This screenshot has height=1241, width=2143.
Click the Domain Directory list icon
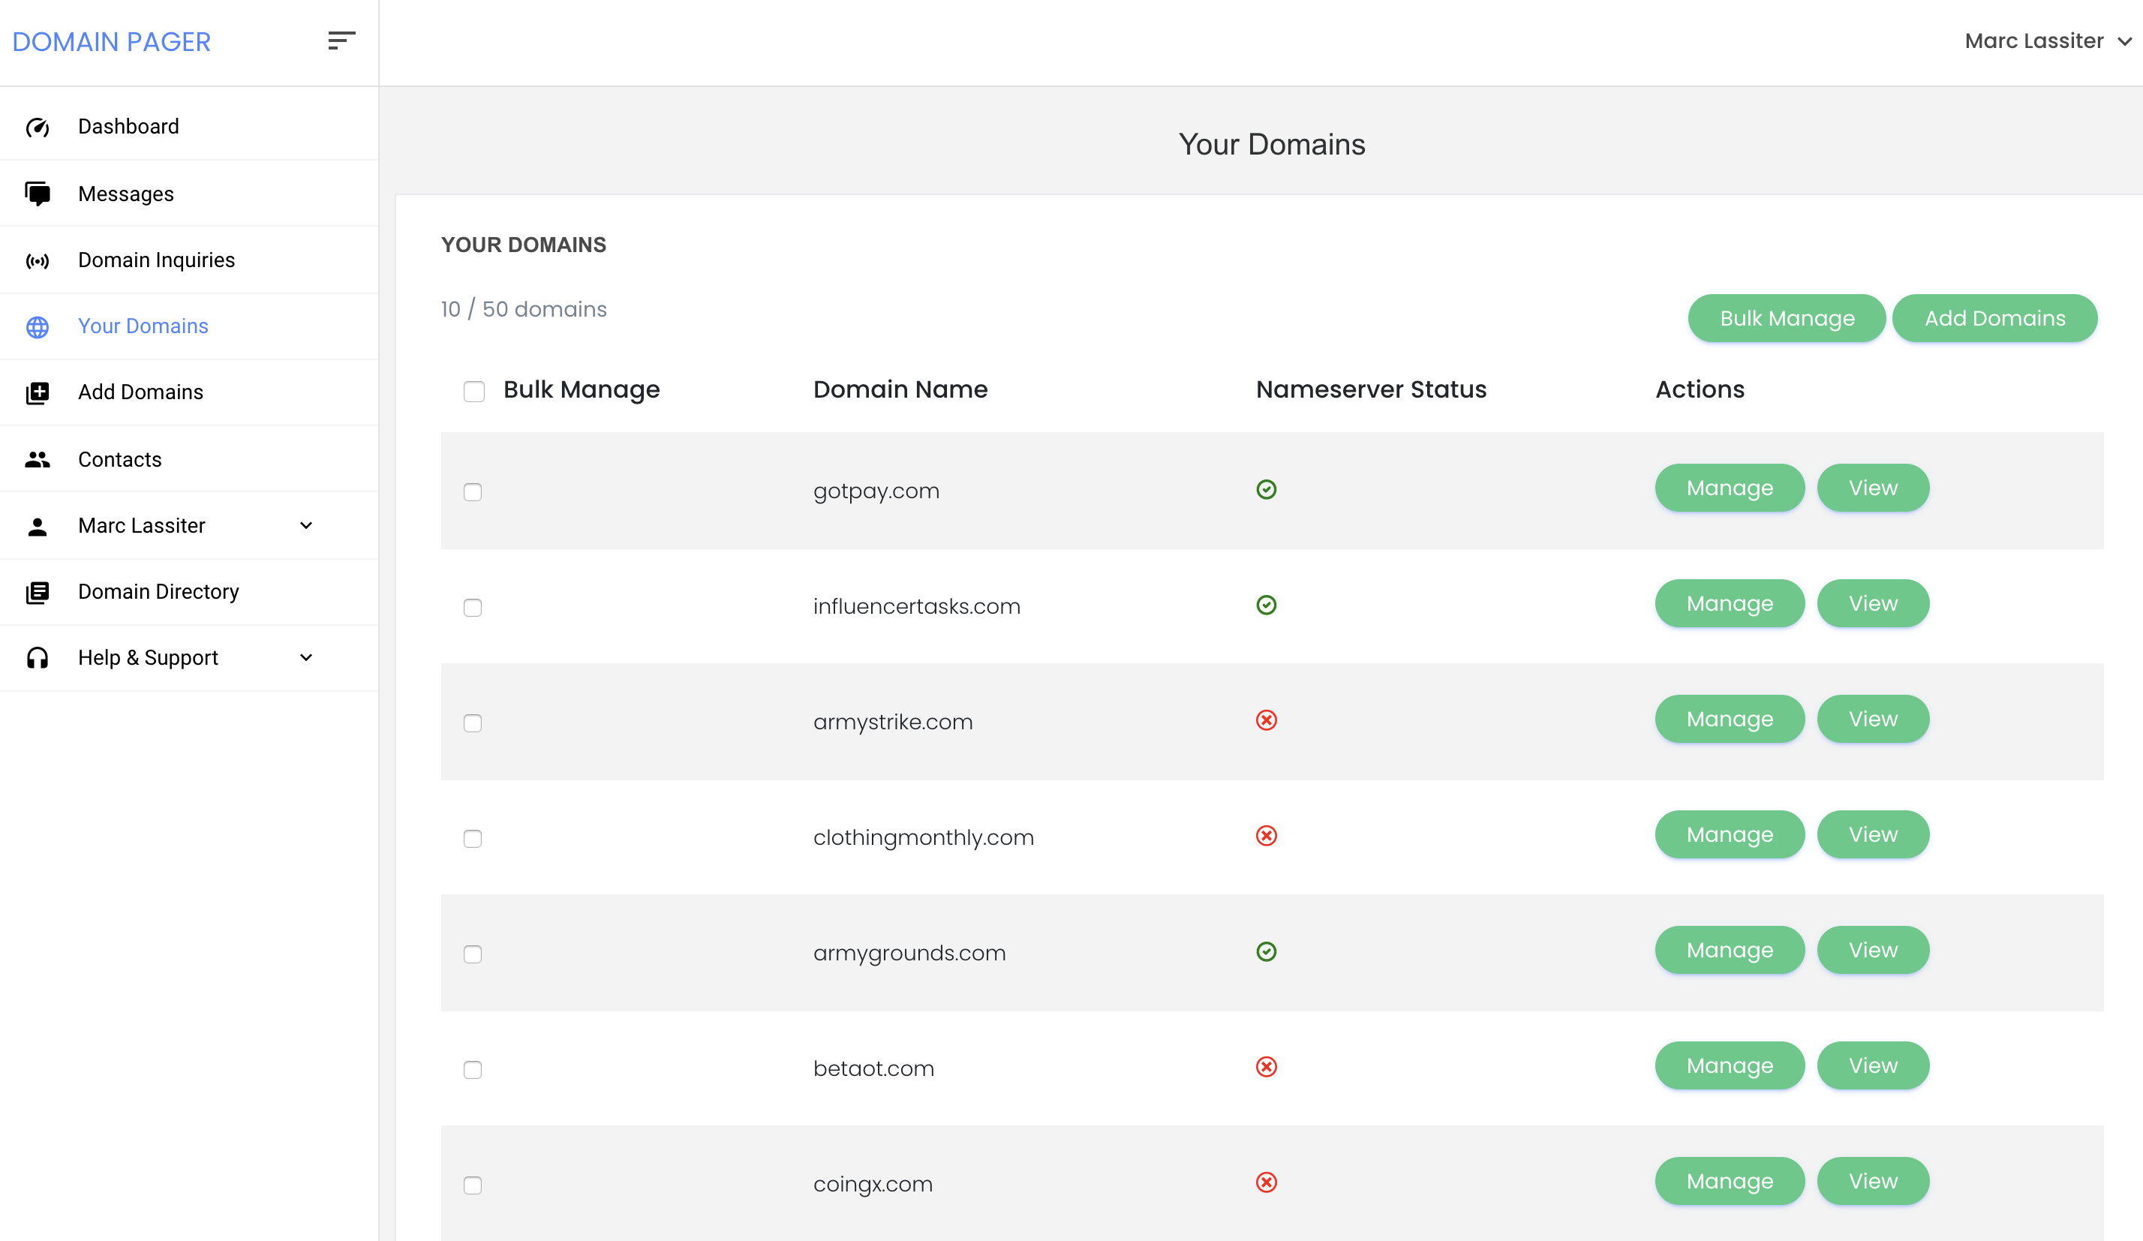point(38,591)
